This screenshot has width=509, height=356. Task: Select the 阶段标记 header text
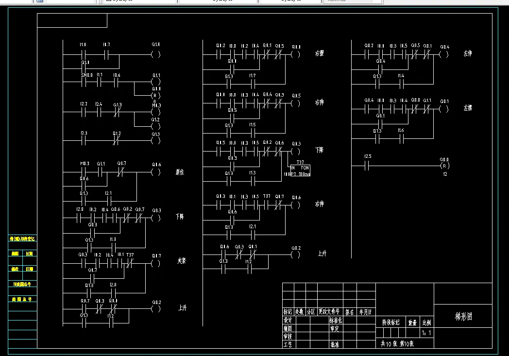(391, 322)
